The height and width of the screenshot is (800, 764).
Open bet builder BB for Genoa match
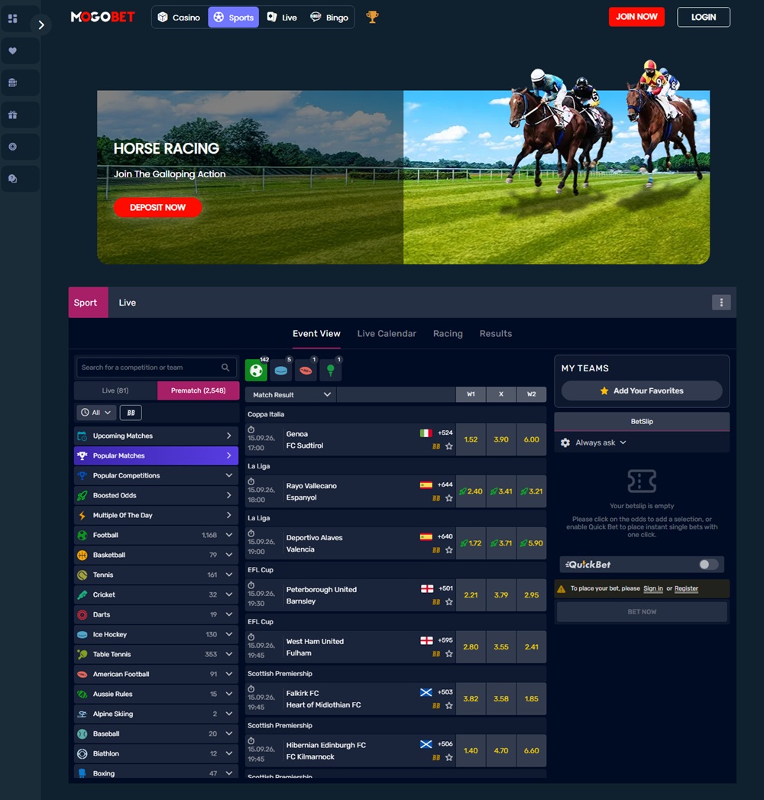tap(436, 446)
